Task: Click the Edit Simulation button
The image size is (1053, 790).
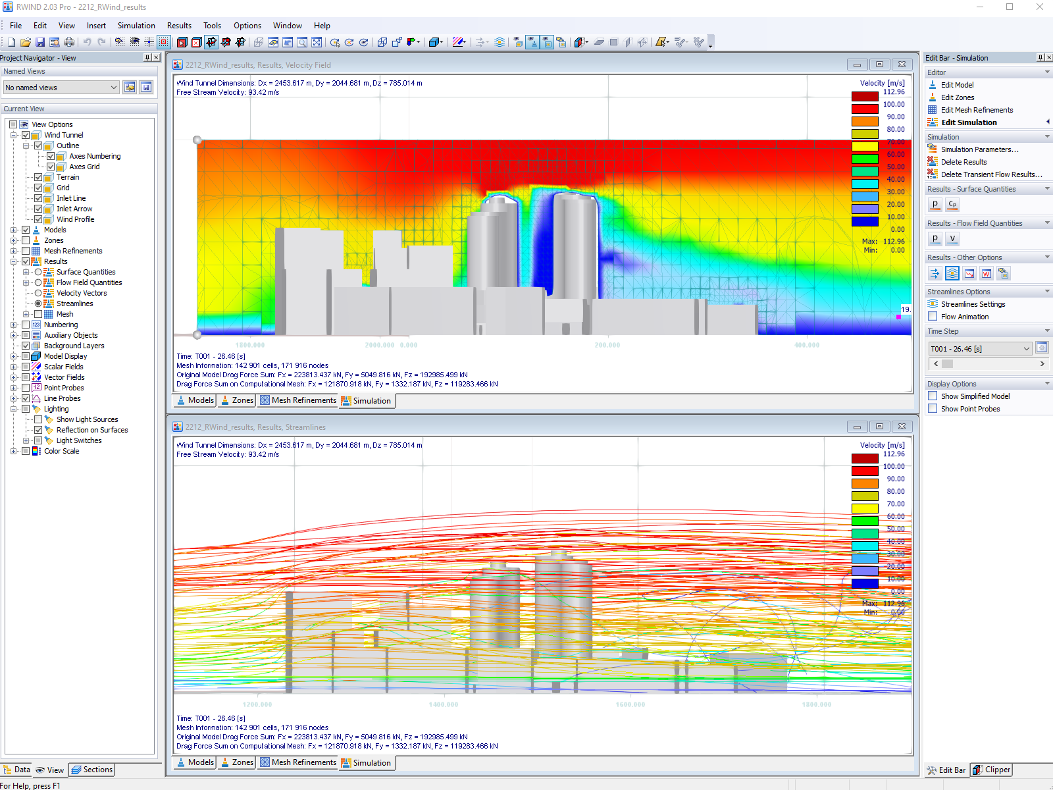Action: [969, 122]
